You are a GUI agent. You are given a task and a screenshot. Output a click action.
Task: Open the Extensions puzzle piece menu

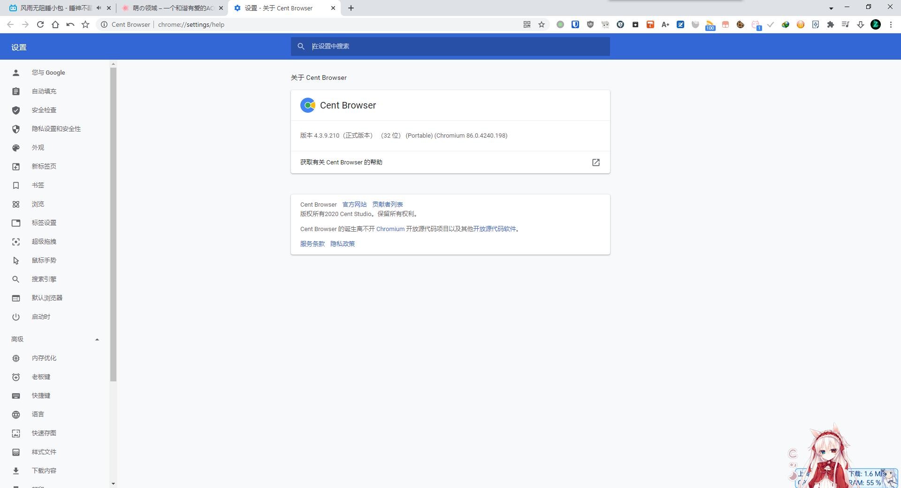tap(830, 24)
